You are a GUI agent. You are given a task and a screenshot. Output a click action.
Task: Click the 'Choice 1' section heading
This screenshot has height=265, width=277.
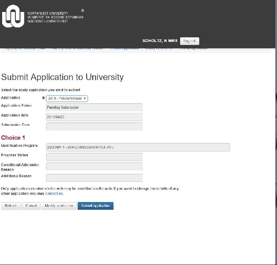pos(13,137)
